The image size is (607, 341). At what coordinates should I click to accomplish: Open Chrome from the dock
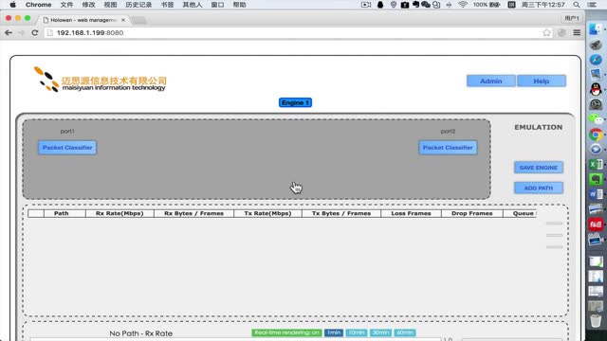(596, 135)
